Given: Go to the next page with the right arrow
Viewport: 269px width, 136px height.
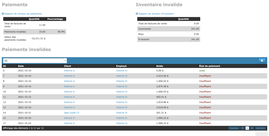Looking at the screenshot, I should (252, 128).
